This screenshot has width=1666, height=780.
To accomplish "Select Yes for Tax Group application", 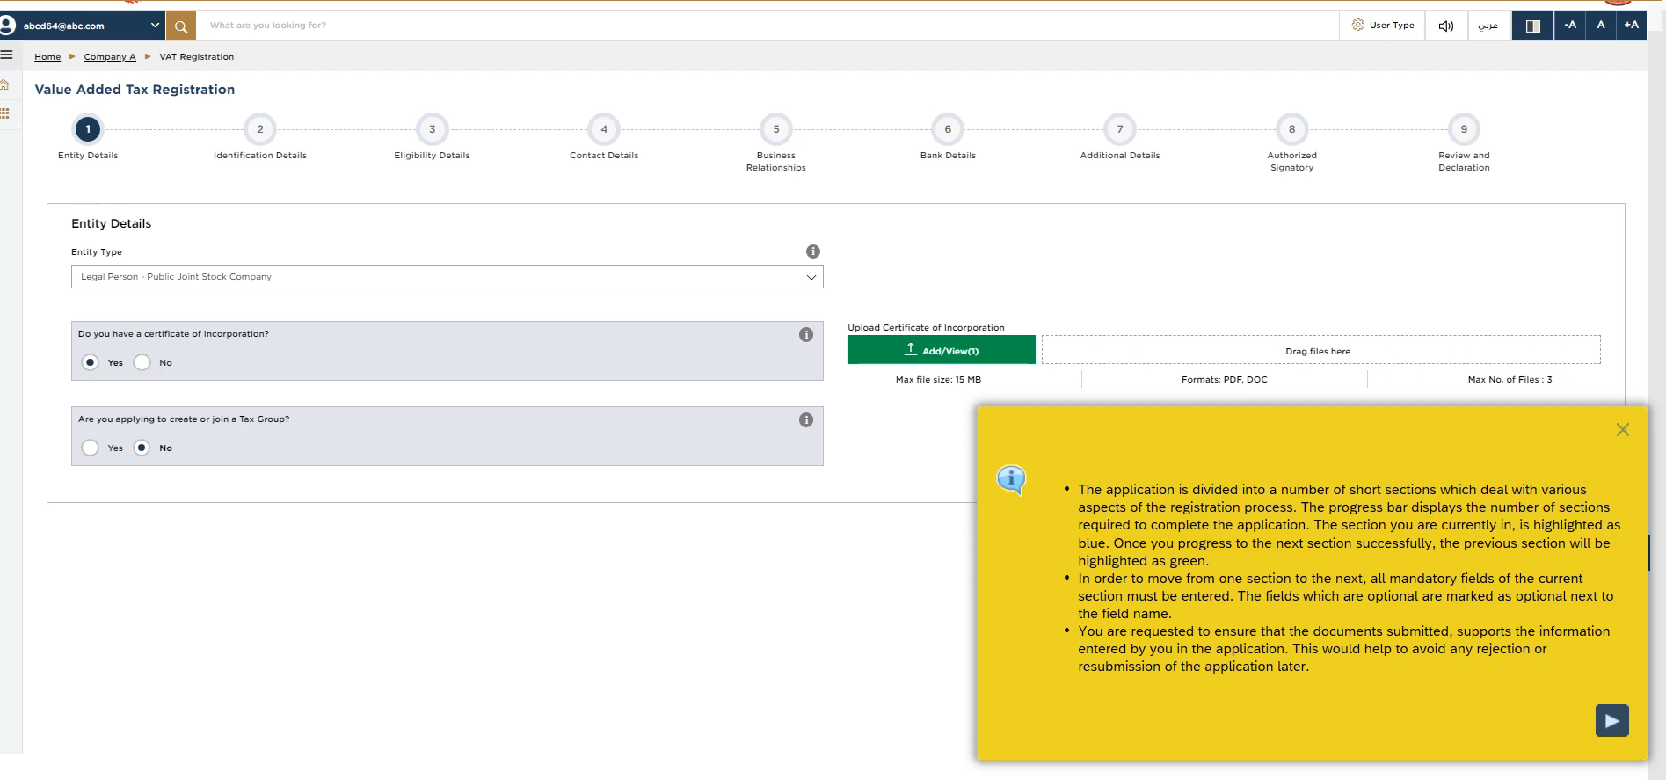I will pos(90,448).
